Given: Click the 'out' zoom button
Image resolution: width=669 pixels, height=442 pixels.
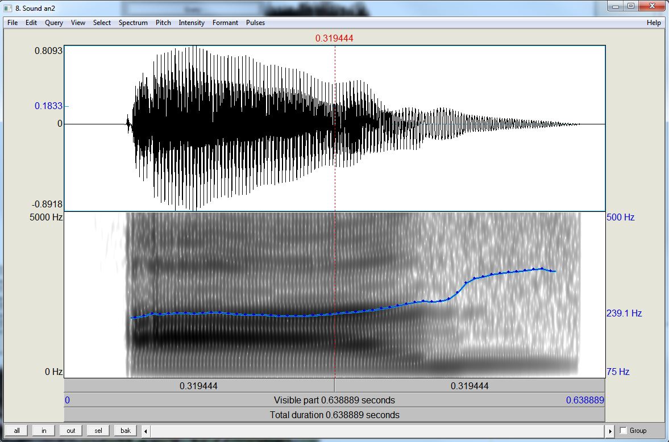Looking at the screenshot, I should point(71,431).
